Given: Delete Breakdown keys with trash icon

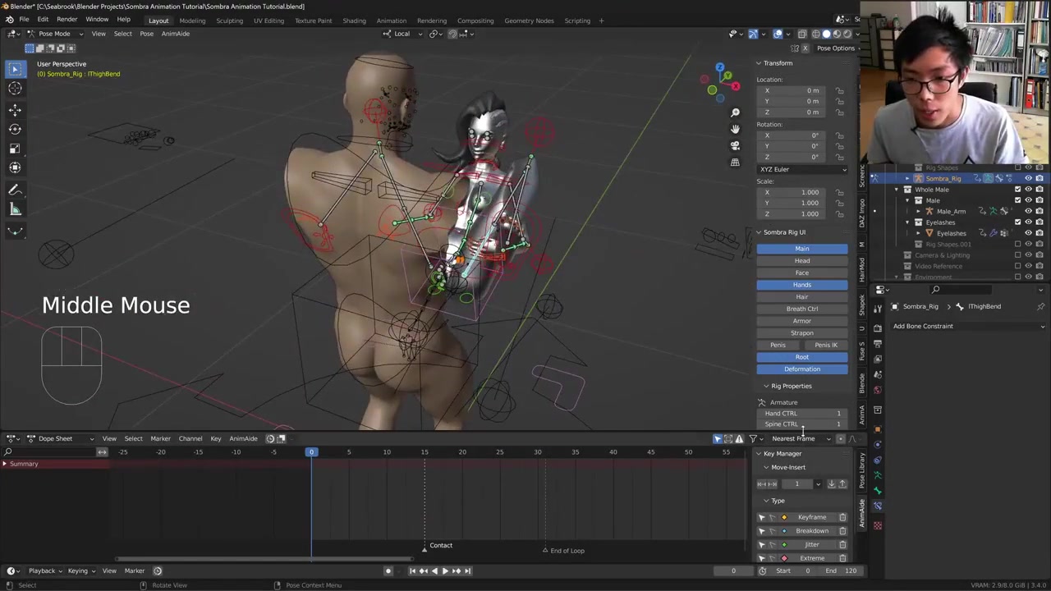Looking at the screenshot, I should point(842,531).
